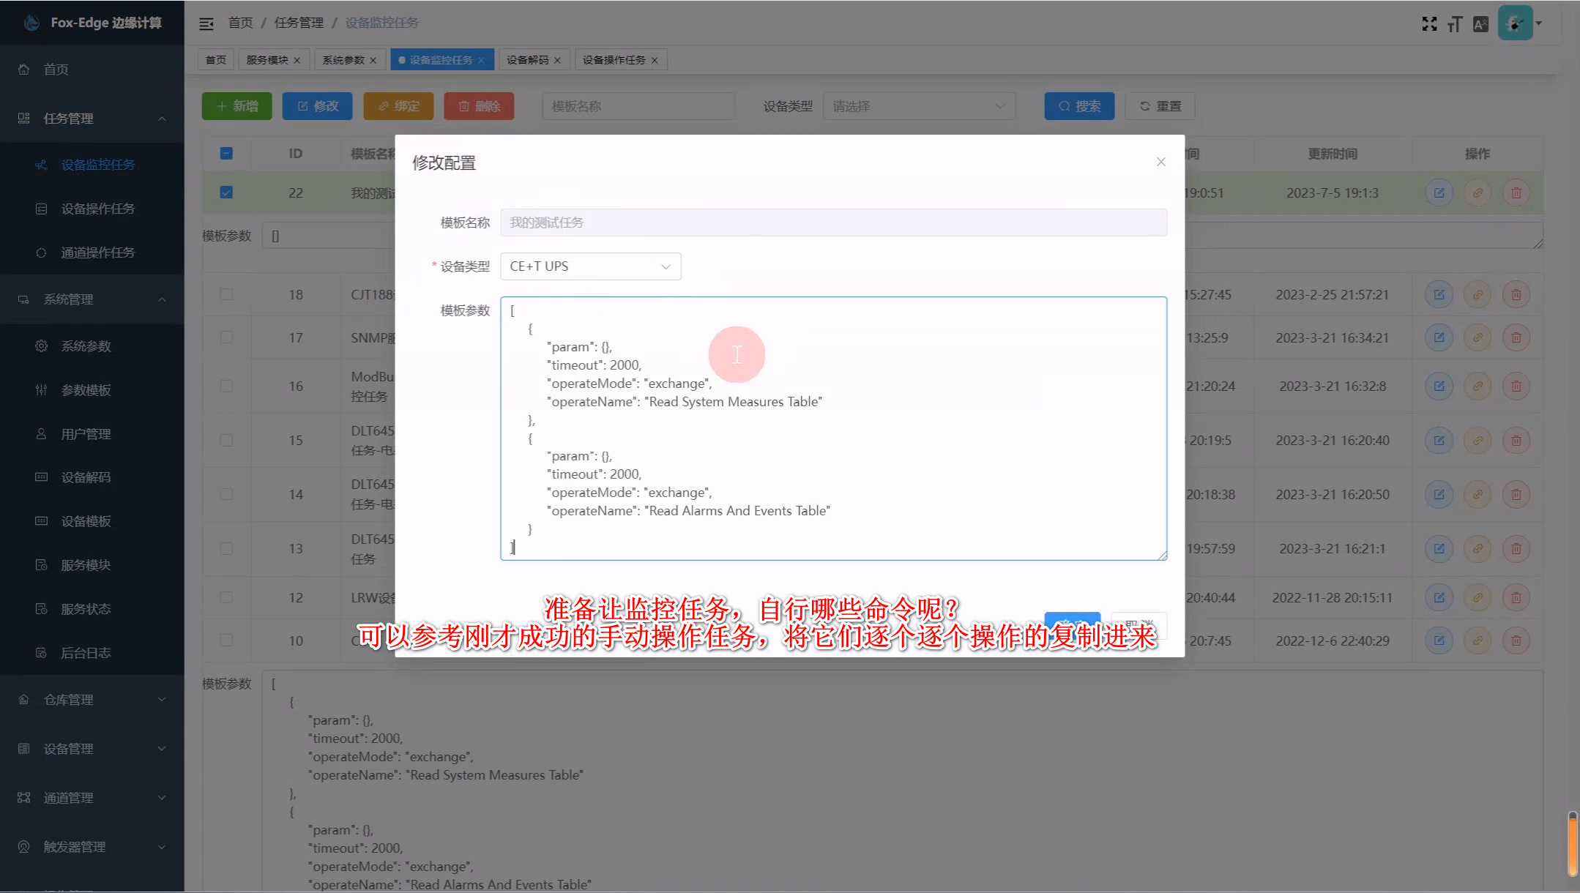Viewport: 1580px width, 893px height.
Task: Toggle the select-all checkbox in table header
Action: click(226, 154)
